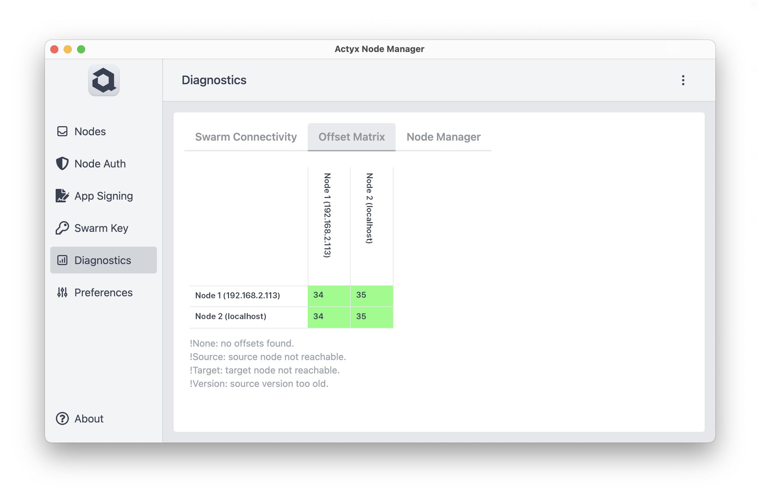Click the Actyx hexagon logo icon

pos(104,81)
